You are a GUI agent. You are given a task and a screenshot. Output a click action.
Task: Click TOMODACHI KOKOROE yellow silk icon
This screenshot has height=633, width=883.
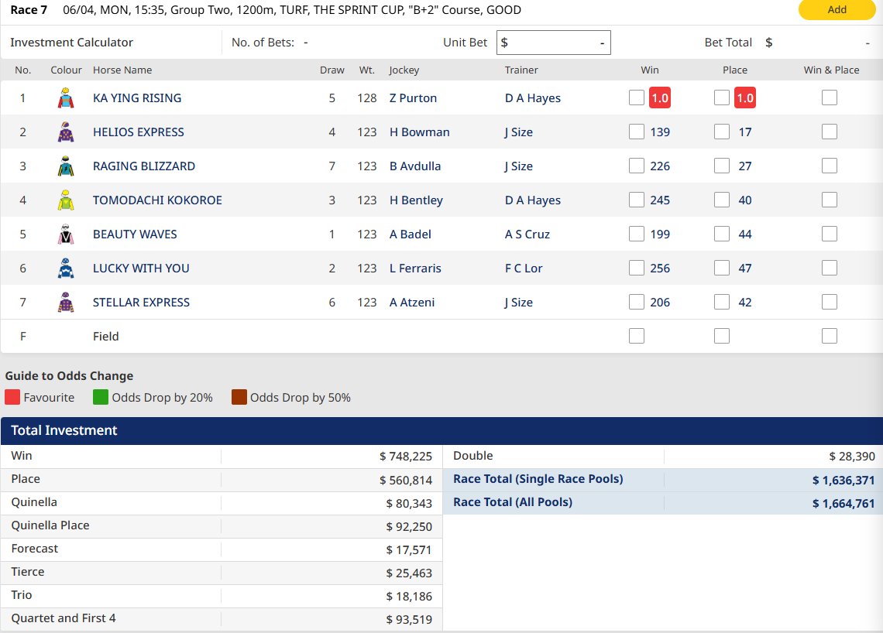66,200
